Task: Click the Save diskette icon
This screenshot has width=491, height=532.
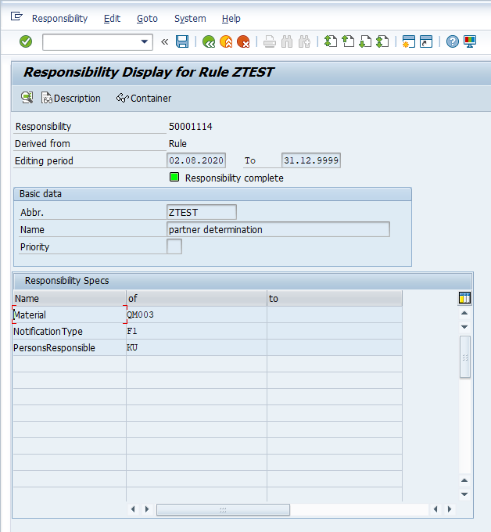Action: (x=182, y=41)
